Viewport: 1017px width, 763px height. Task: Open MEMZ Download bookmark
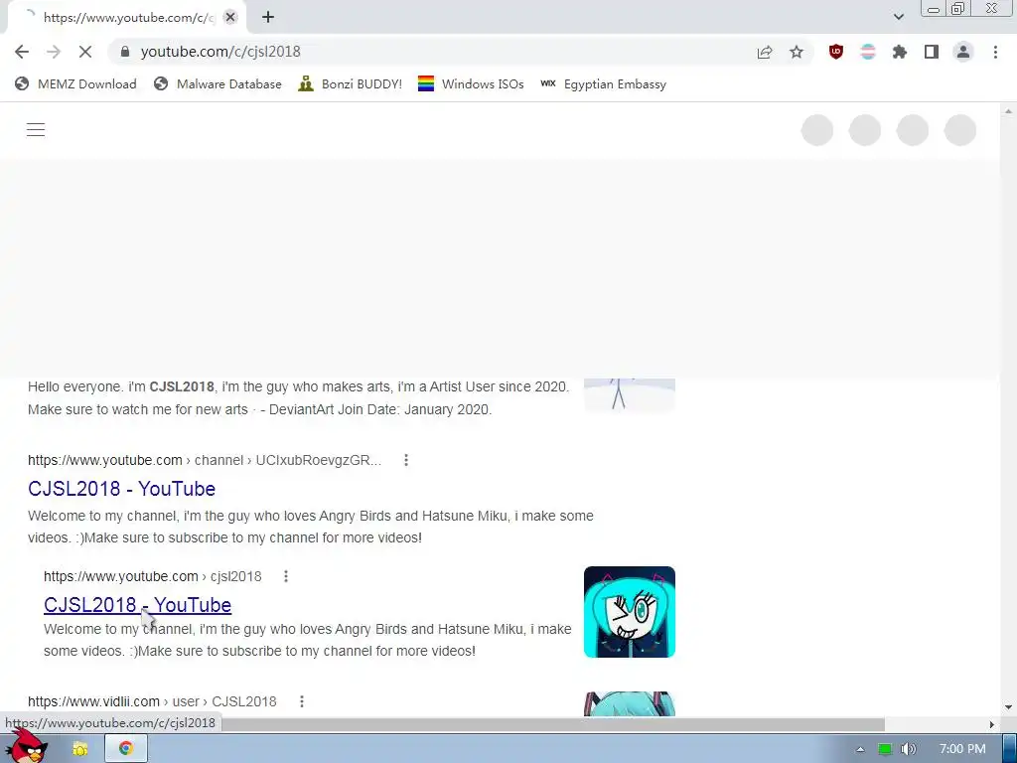(75, 83)
